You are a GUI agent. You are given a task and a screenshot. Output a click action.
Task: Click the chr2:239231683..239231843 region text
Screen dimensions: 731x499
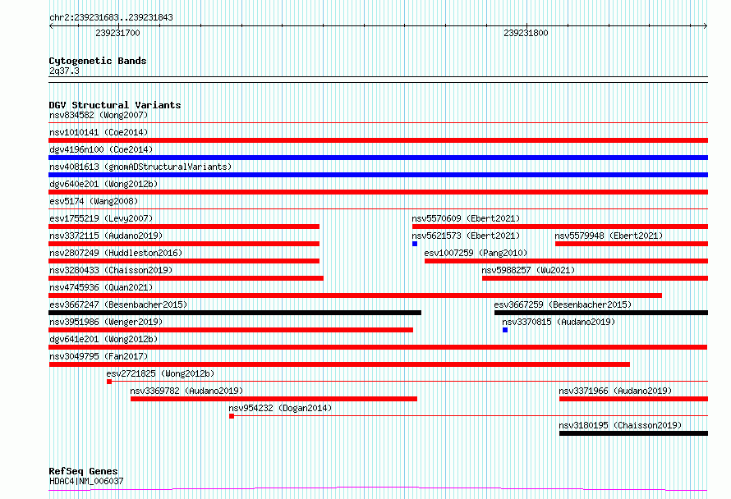click(111, 17)
